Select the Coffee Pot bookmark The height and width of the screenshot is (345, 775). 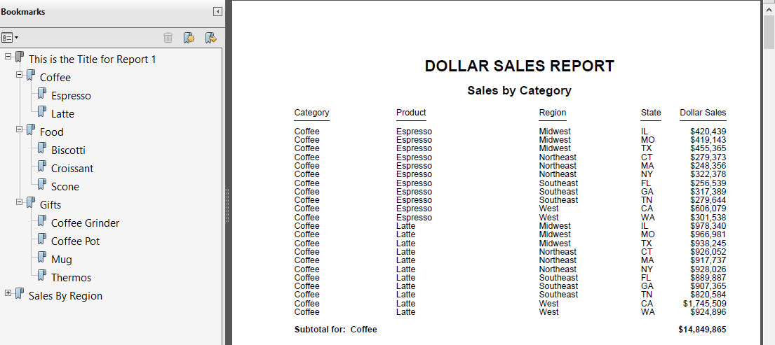(76, 241)
